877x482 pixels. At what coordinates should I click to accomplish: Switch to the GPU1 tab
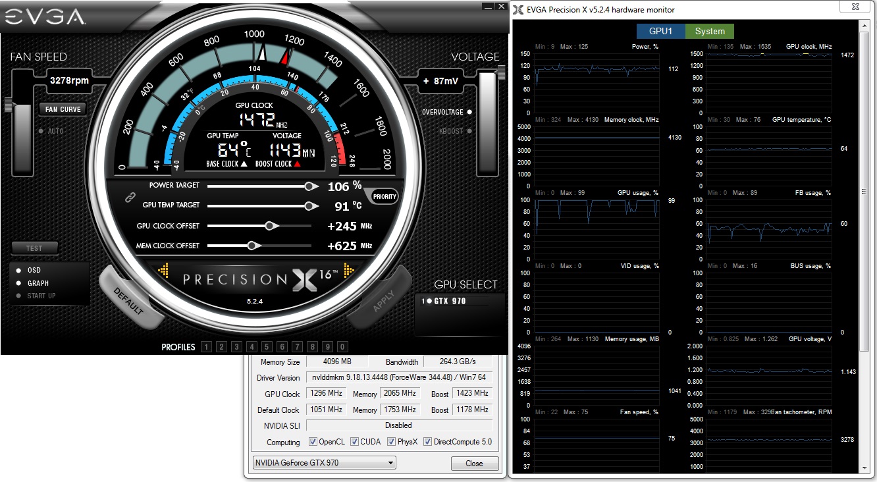coord(660,31)
